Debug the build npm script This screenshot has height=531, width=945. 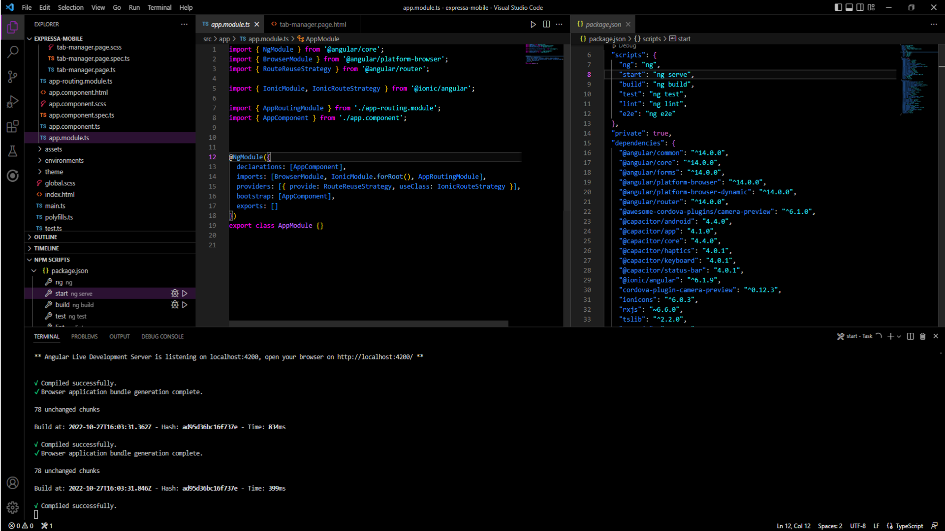pos(175,305)
